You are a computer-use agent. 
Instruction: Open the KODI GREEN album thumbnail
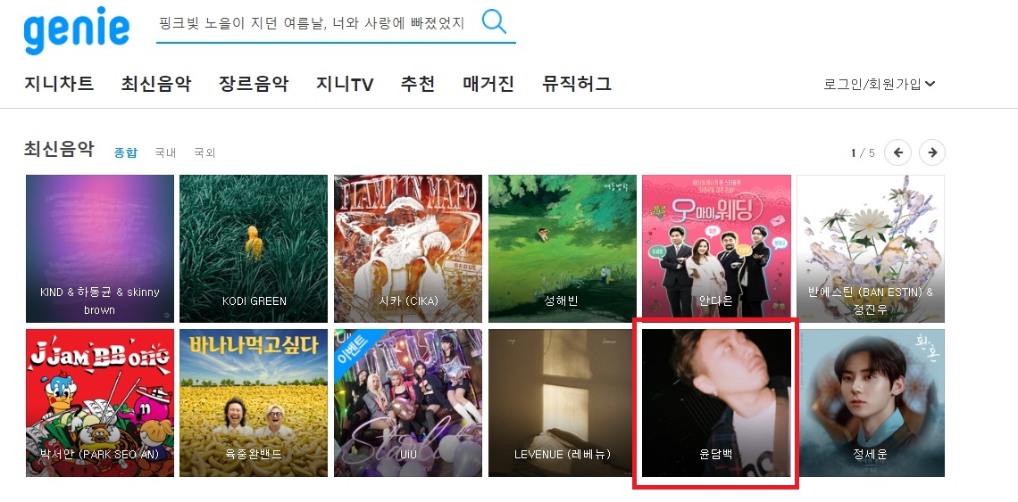click(x=254, y=249)
